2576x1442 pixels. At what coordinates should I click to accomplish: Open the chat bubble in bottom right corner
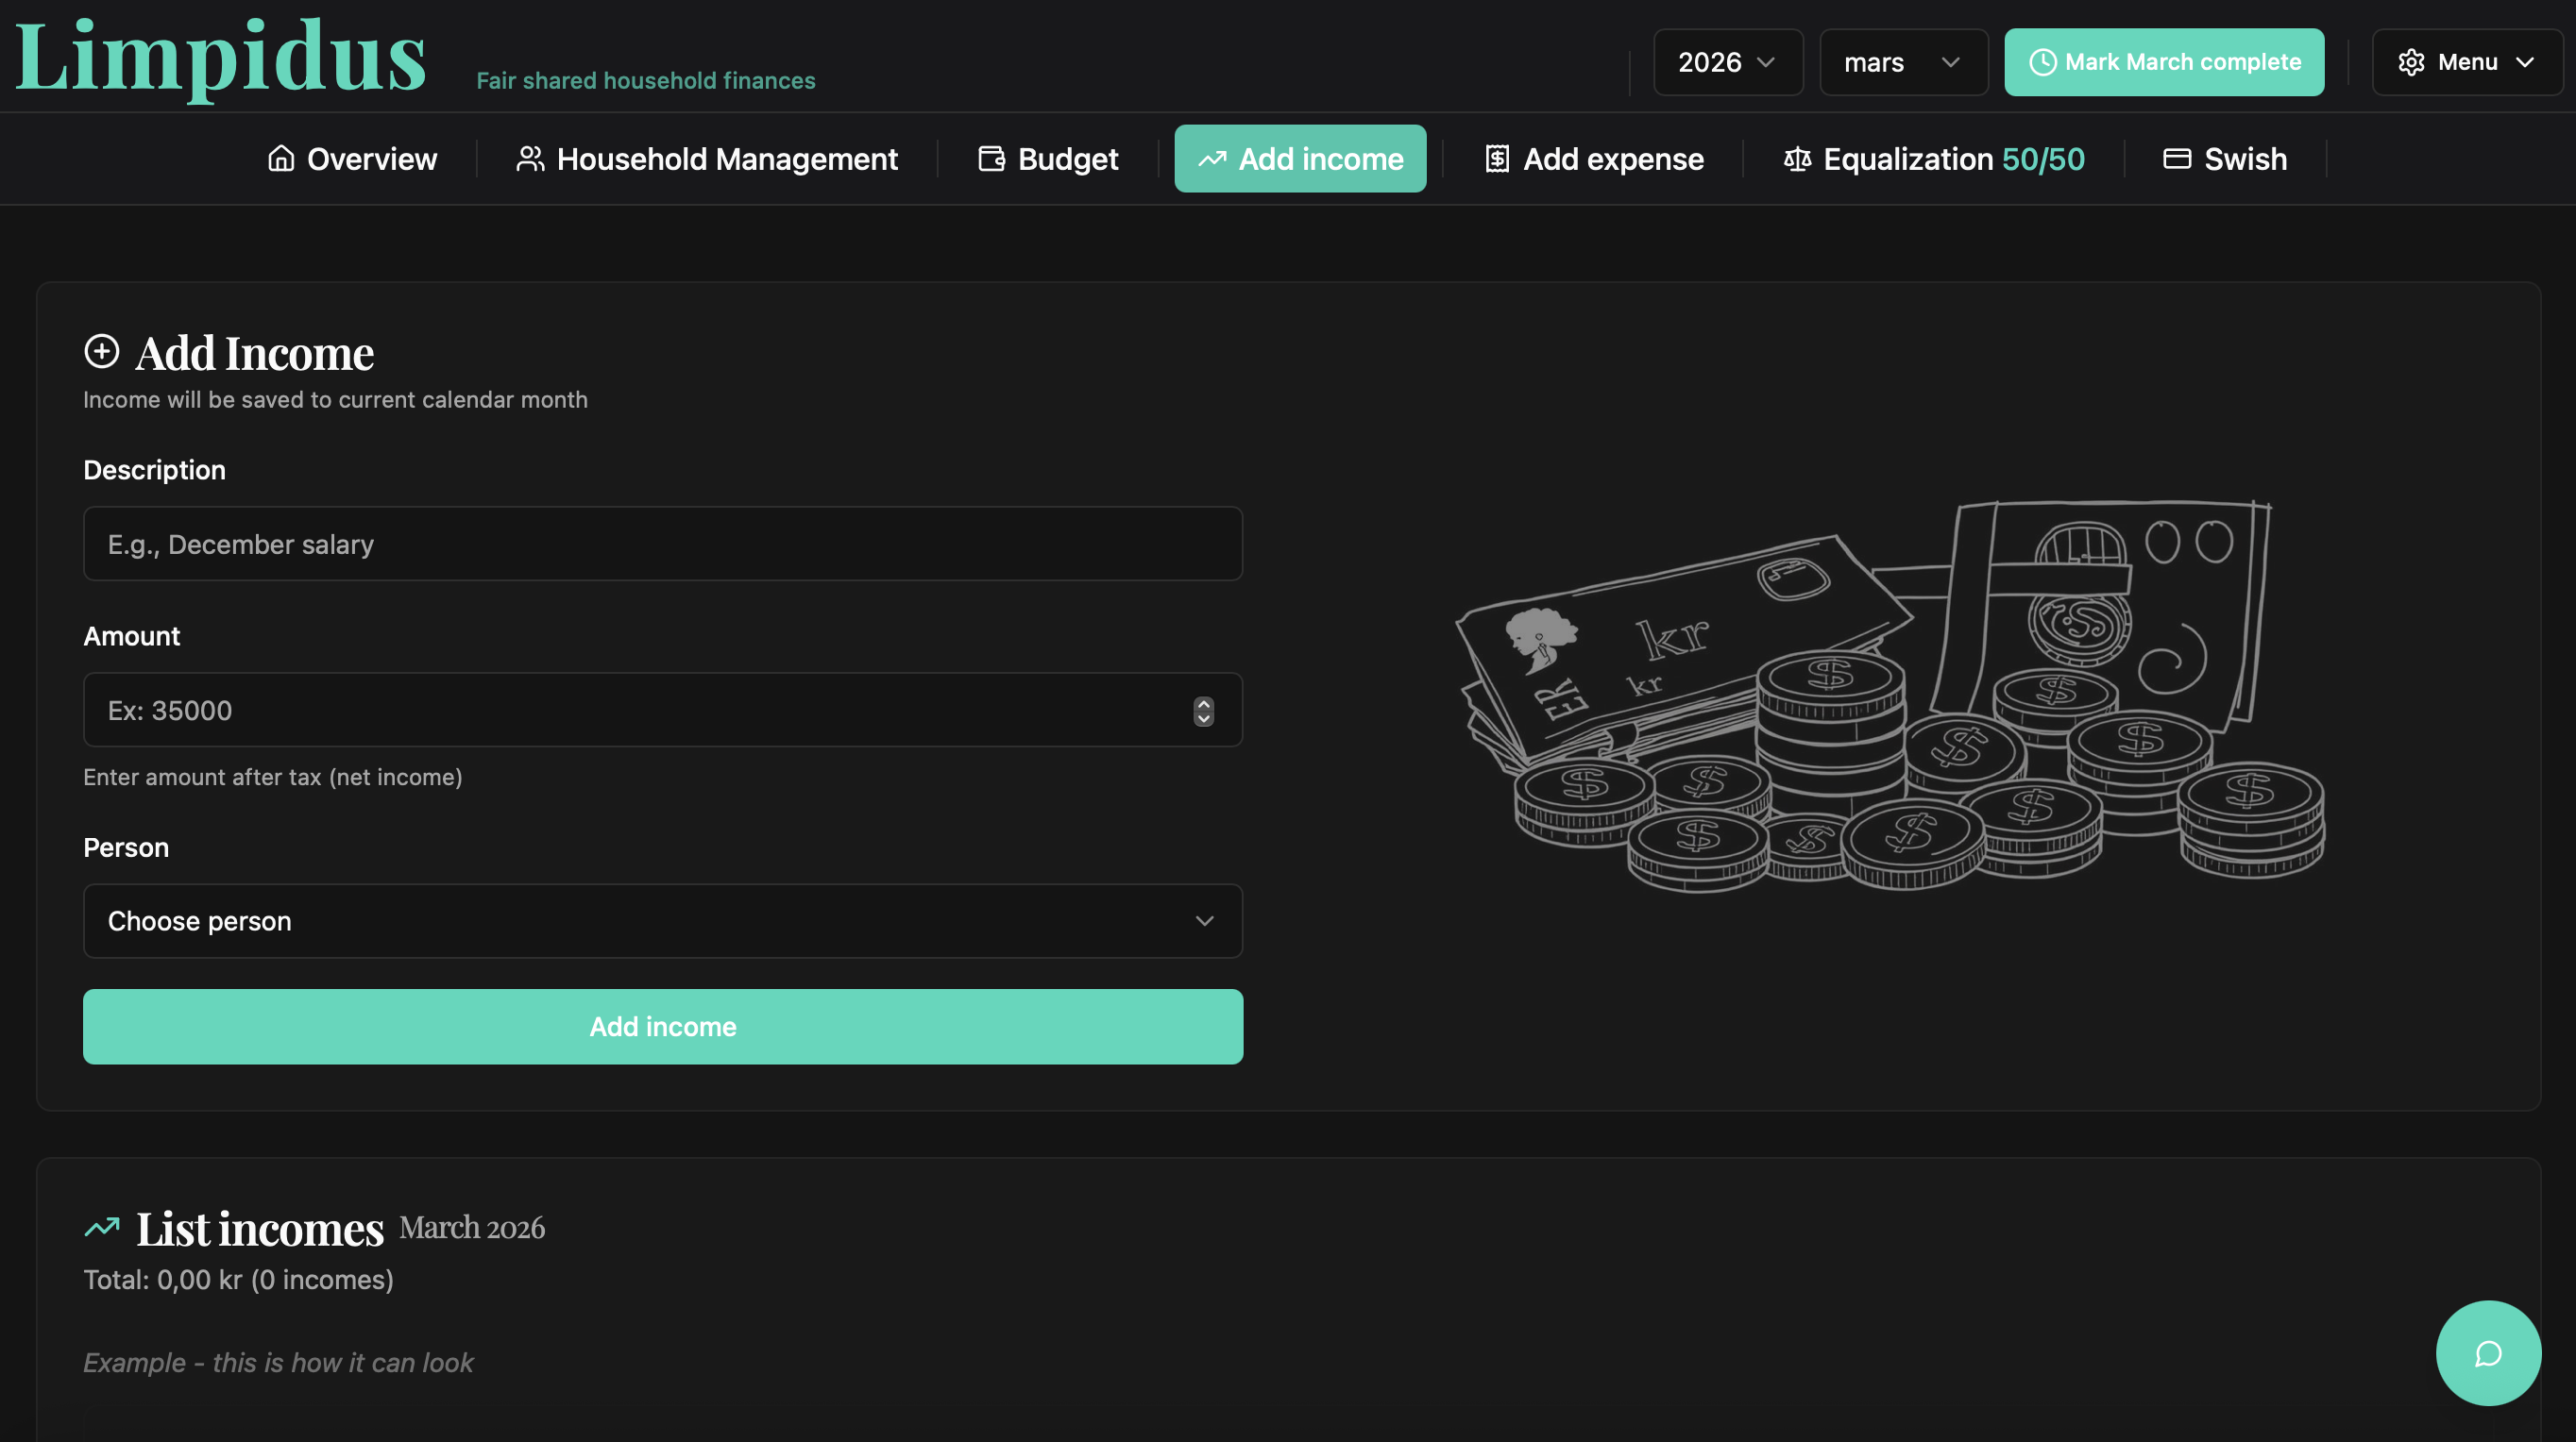(x=2487, y=1353)
